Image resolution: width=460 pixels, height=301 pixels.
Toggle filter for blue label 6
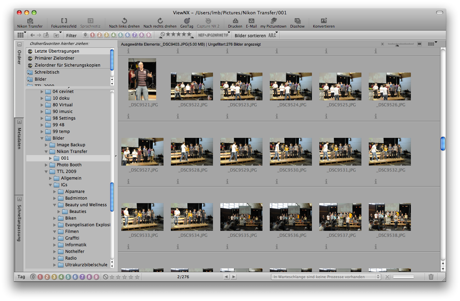(127, 35)
